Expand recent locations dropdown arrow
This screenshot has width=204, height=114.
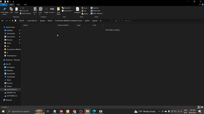10,21
